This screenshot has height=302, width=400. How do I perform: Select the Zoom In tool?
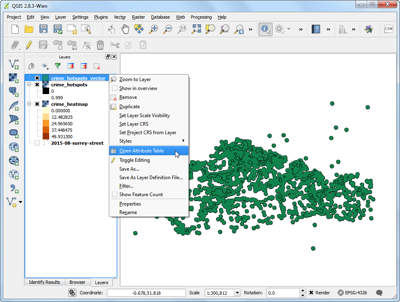[x=154, y=29]
